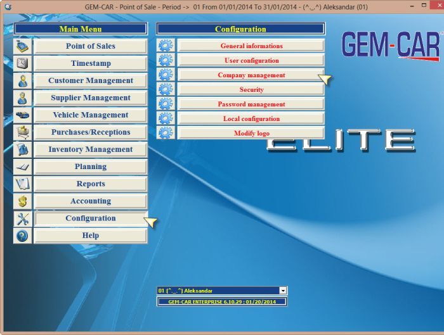Maximize the GEM-CAR window
Image resolution: width=444 pixels, height=335 pixels.
click(x=424, y=5)
